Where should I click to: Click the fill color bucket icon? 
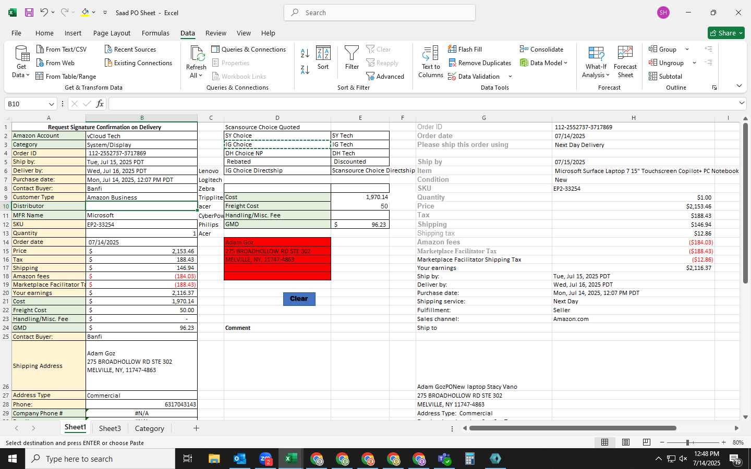click(x=85, y=13)
